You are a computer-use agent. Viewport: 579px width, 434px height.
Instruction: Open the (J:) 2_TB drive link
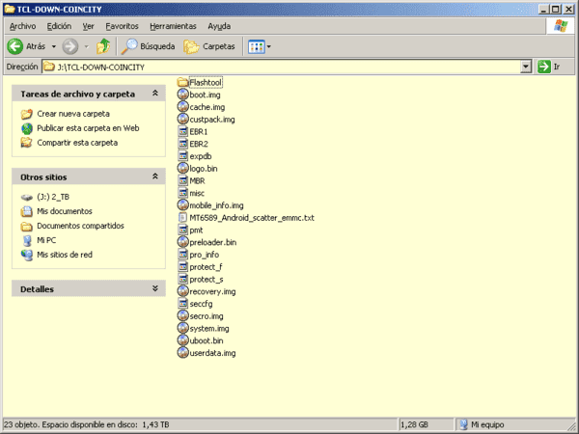pos(53,197)
